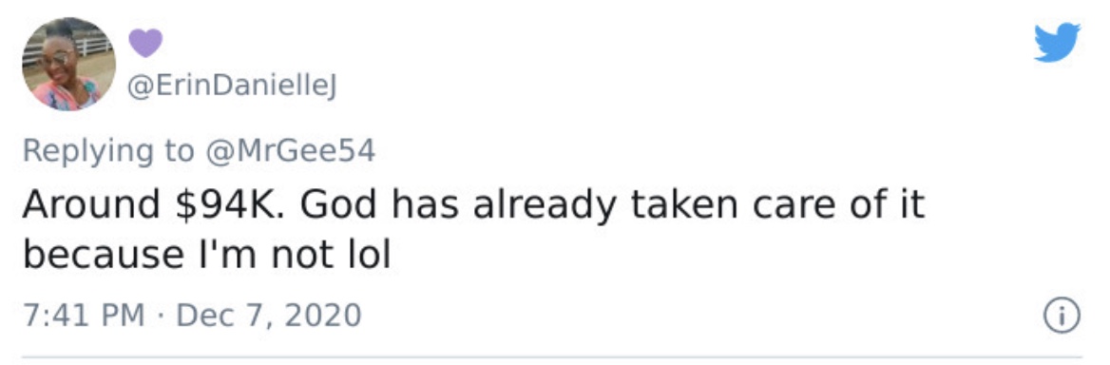The image size is (1110, 365).
Task: Click the divider line below tweet
Action: (551, 357)
